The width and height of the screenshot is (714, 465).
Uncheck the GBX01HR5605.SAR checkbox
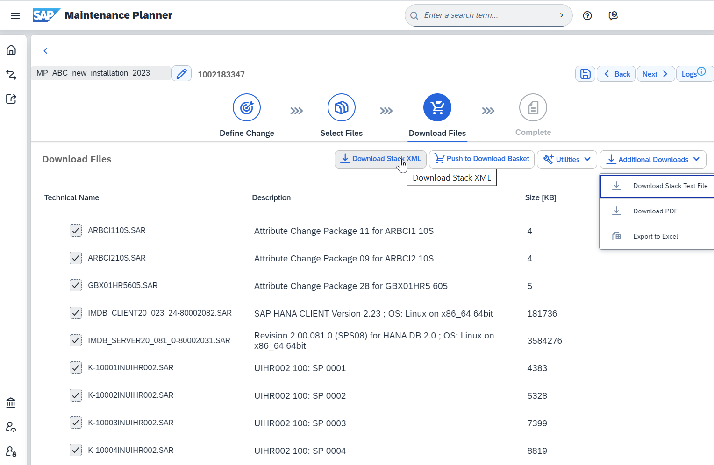76,285
